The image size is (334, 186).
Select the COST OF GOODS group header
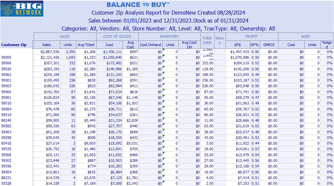(x=117, y=37)
